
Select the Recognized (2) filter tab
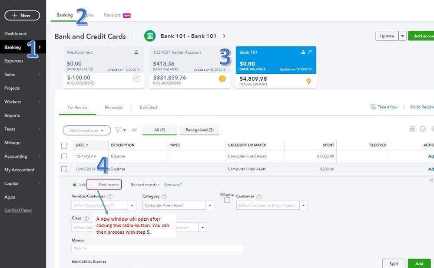click(x=199, y=130)
